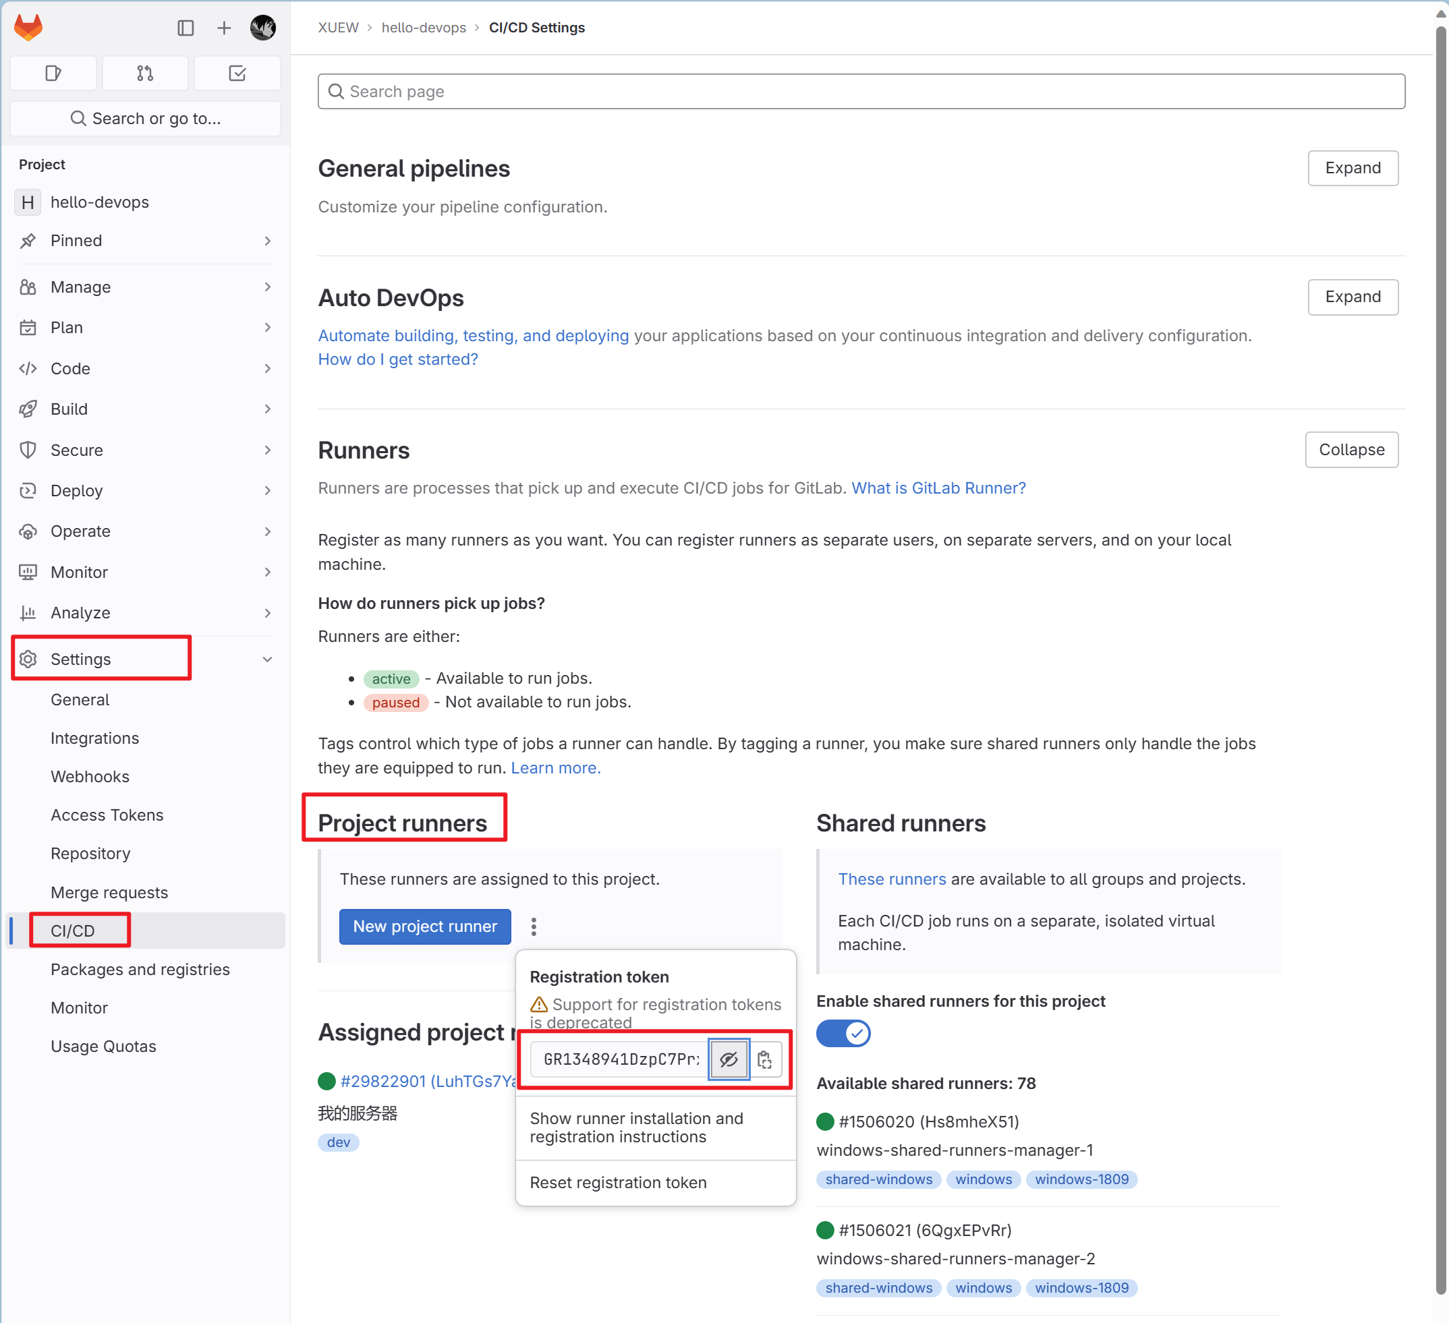
Task: Click the GitLab logo
Action: pyautogui.click(x=27, y=26)
